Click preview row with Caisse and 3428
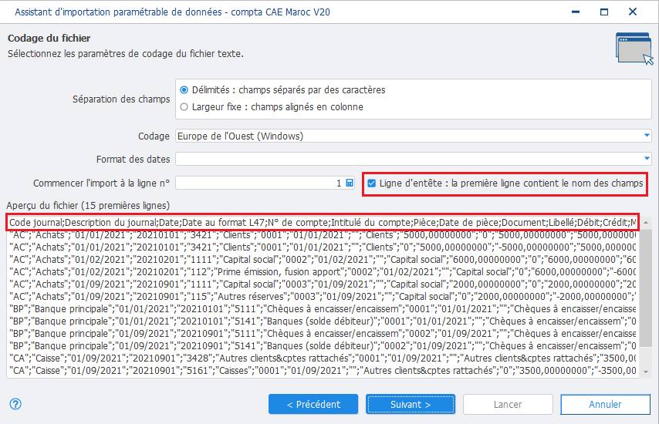659x424 pixels. (323, 358)
